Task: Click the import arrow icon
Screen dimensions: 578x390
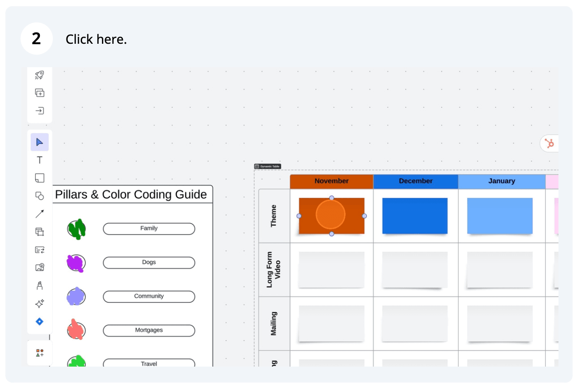Action: pyautogui.click(x=39, y=111)
